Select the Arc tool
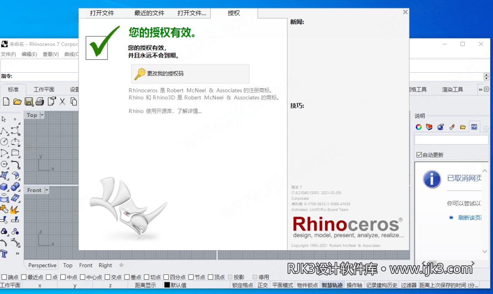The image size is (493, 294). (x=4, y=153)
